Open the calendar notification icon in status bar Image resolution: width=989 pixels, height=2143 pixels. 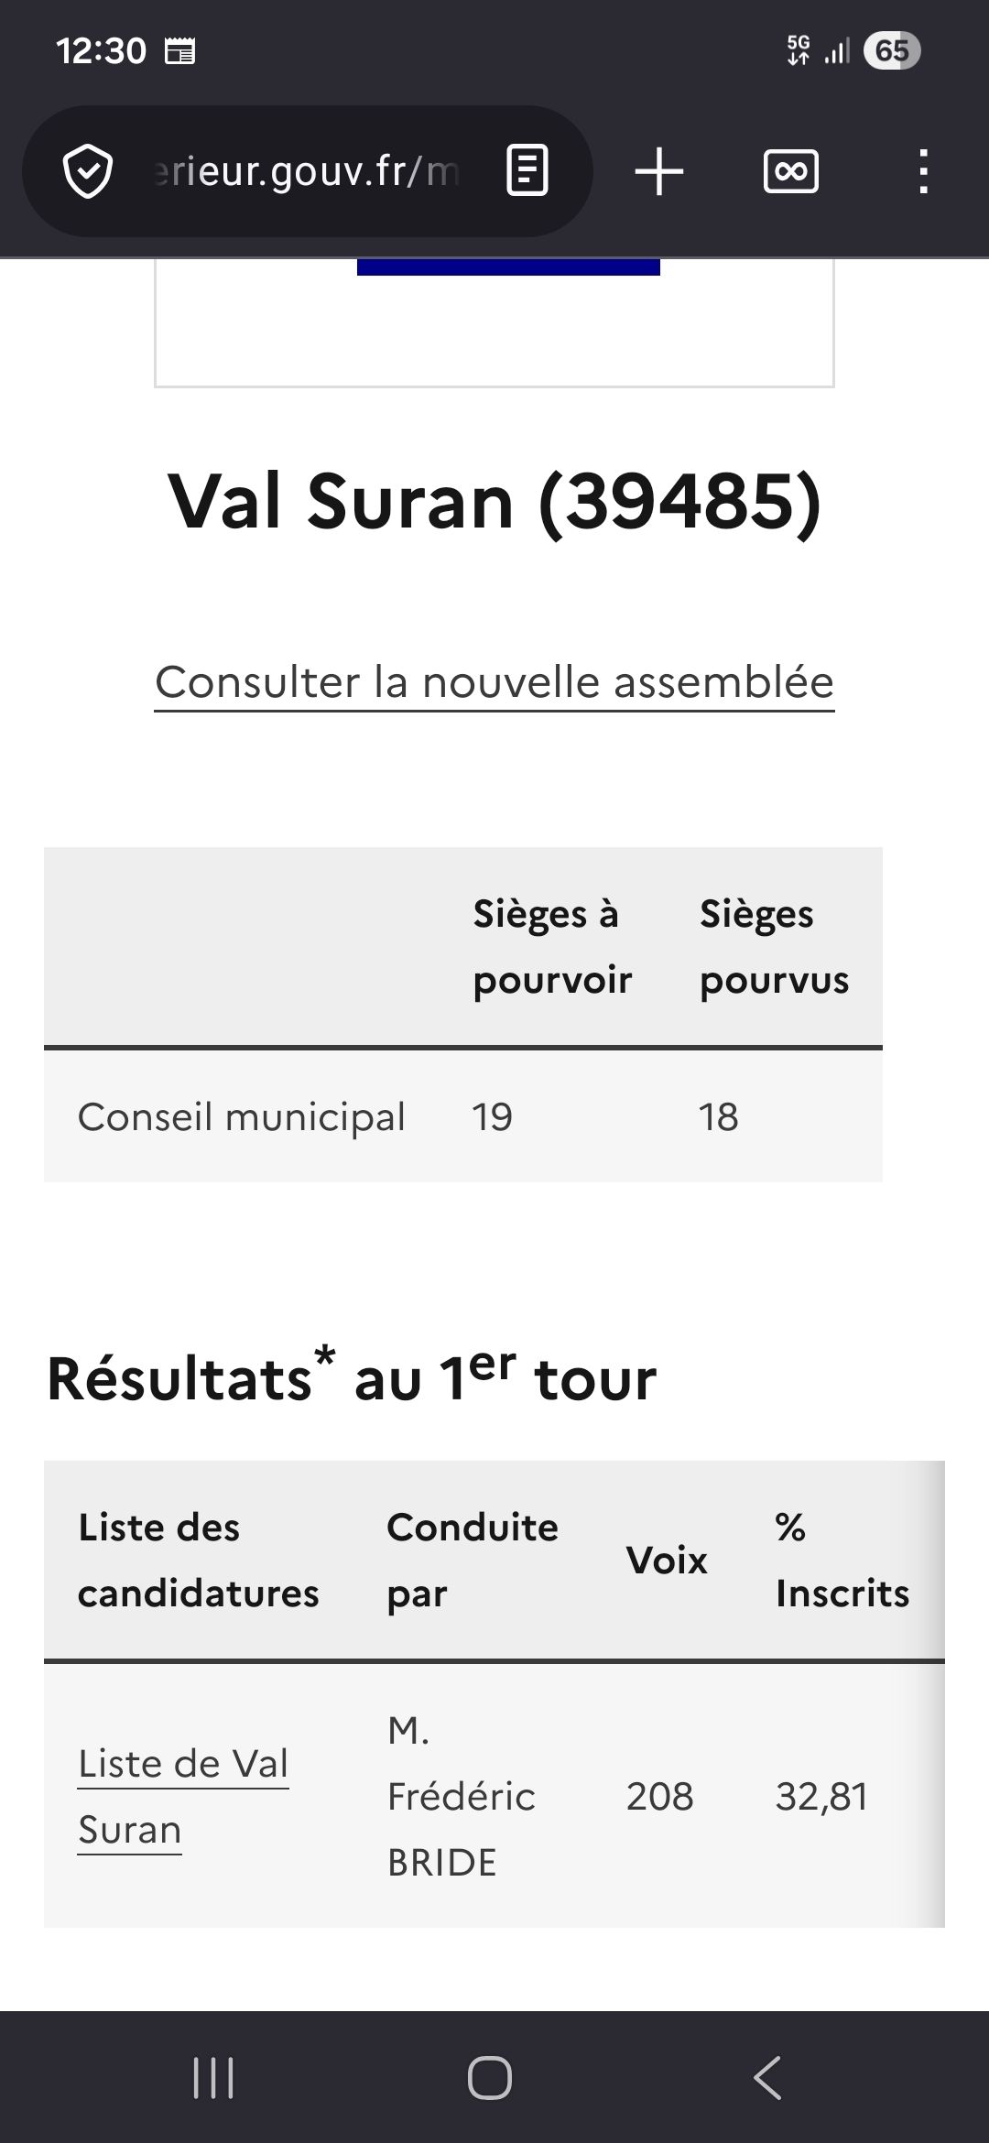[x=179, y=51]
